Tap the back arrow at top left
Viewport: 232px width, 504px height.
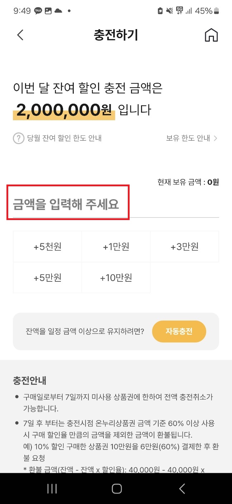tap(20, 35)
